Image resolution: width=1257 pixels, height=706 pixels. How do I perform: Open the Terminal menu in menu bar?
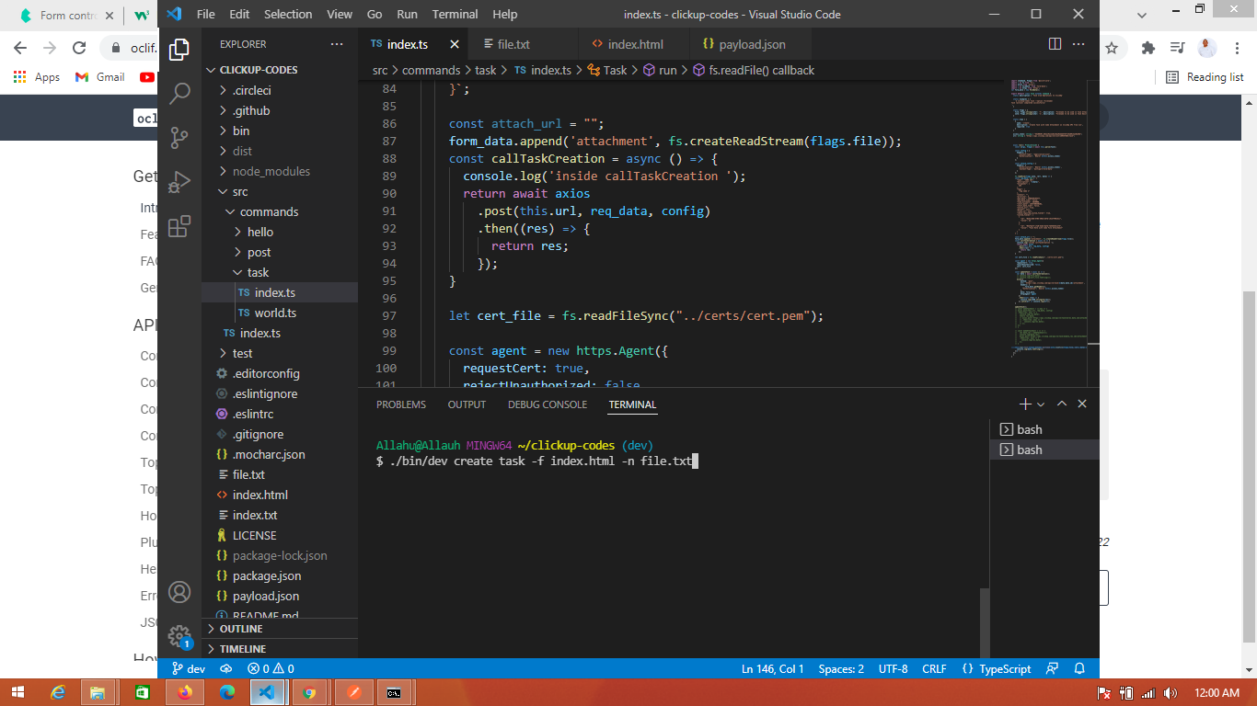[x=455, y=14]
